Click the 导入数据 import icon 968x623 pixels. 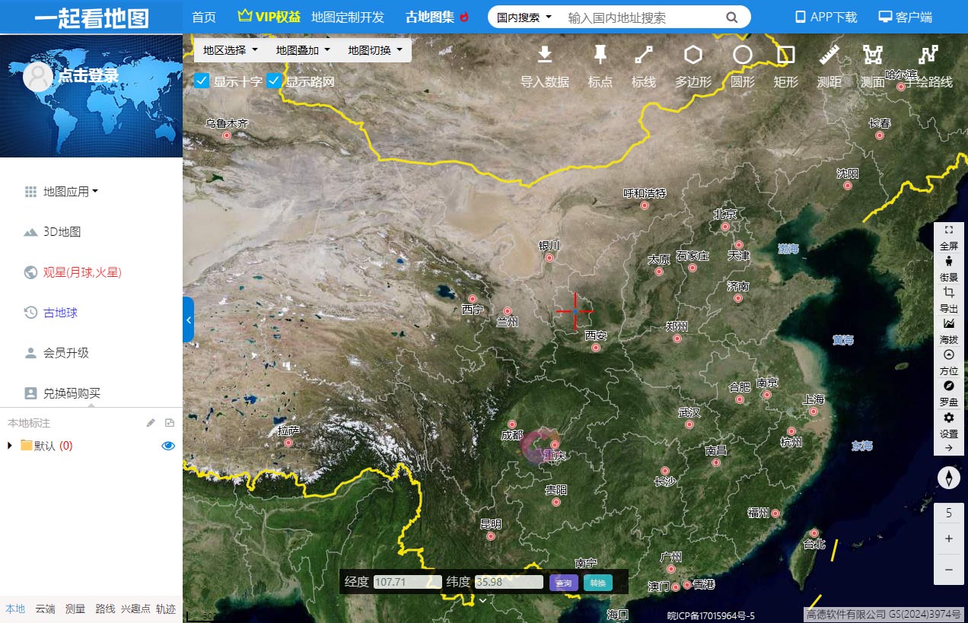(544, 55)
